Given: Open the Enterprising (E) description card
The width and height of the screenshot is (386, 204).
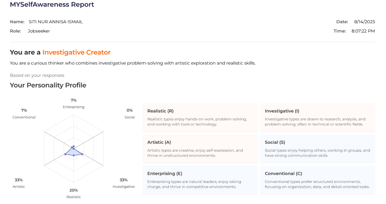Looking at the screenshot, I should coord(200,180).
